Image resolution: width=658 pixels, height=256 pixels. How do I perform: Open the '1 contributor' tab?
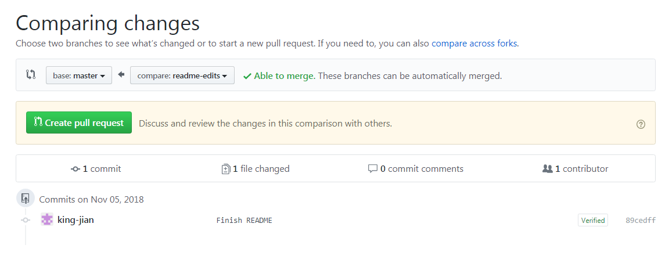pyautogui.click(x=575, y=169)
